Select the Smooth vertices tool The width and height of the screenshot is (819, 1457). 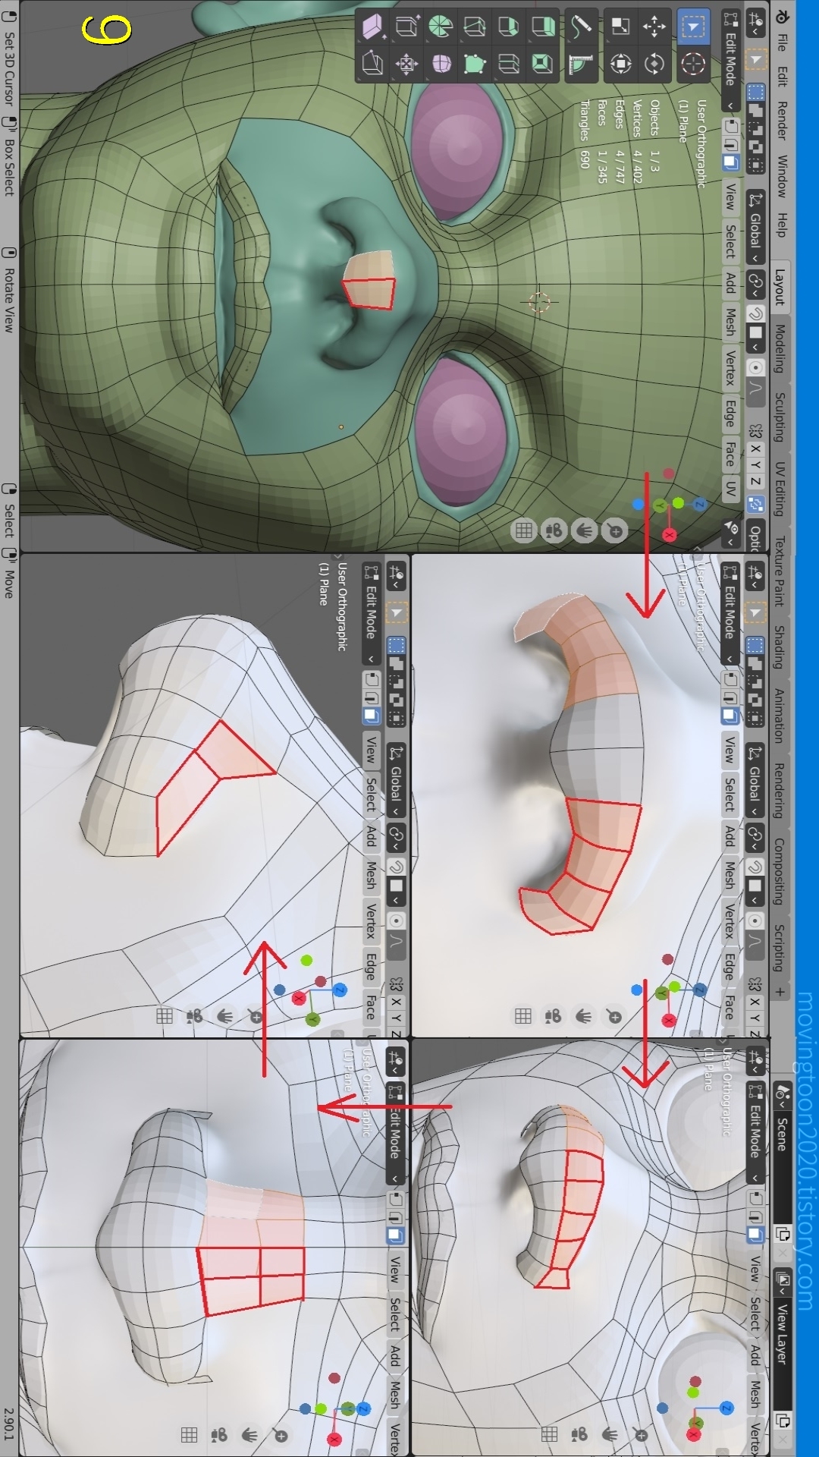click(x=441, y=64)
